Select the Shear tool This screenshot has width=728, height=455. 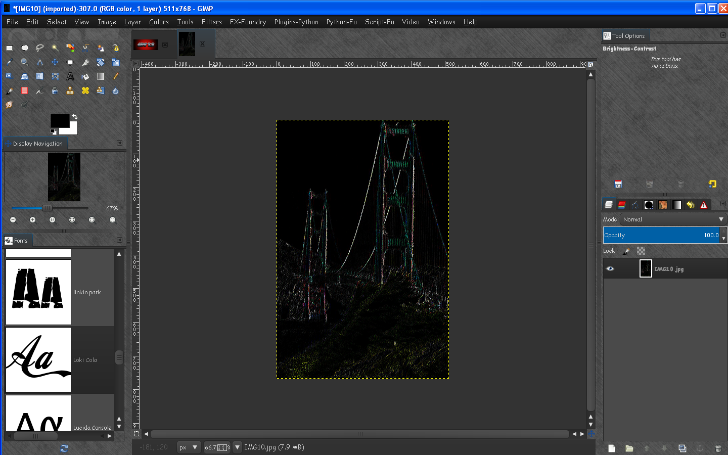[9, 76]
